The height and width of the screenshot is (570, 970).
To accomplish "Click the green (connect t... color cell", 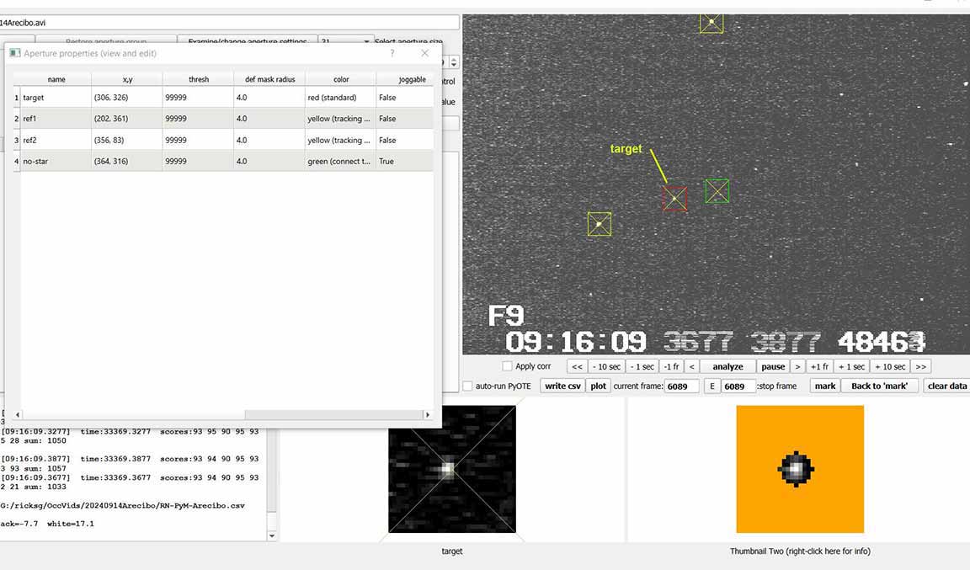I will [341, 161].
